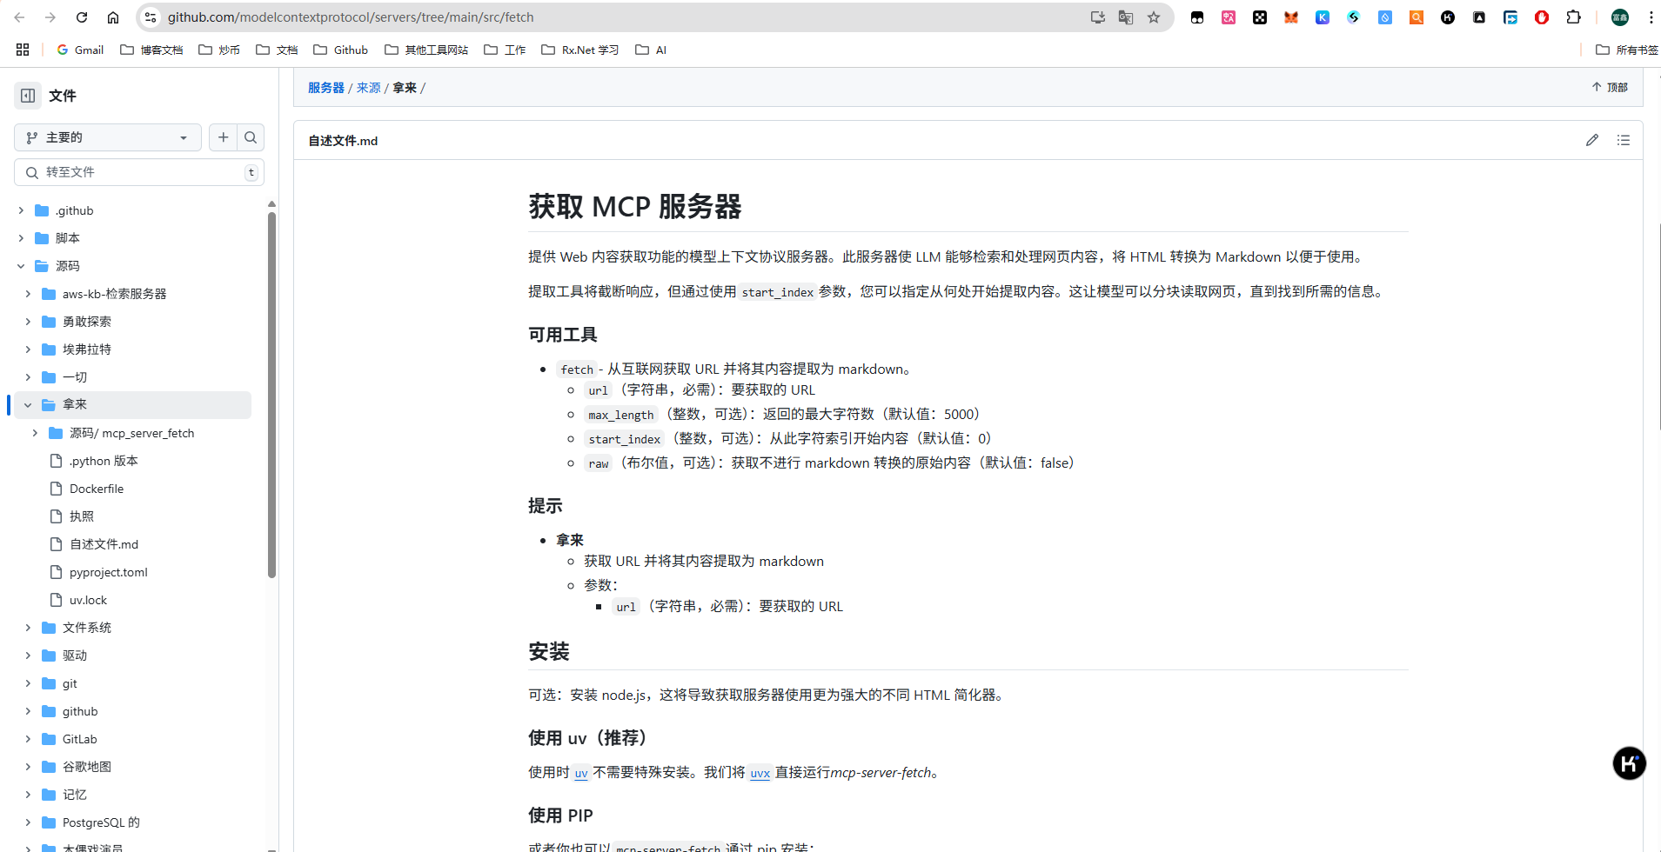Open the AI bookmark folder

point(651,50)
